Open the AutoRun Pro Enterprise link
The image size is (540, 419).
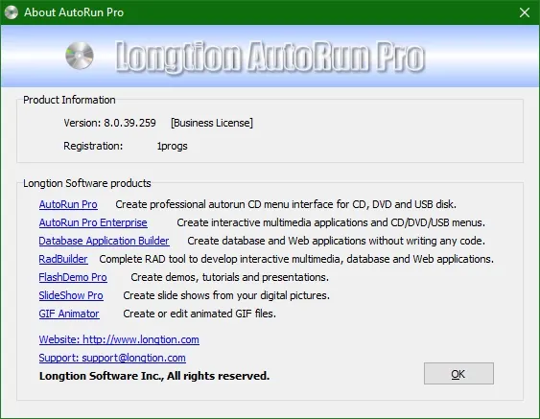pyautogui.click(x=93, y=222)
